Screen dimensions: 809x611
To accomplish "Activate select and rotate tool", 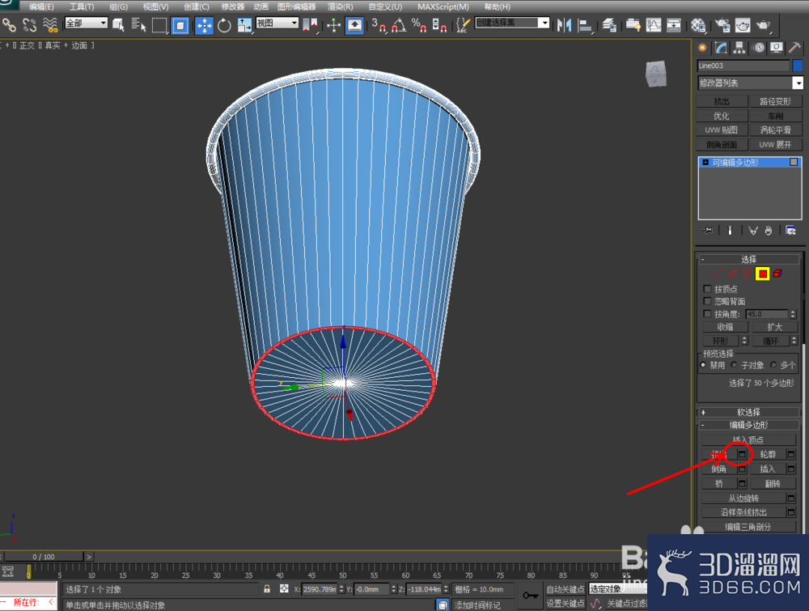I will [x=224, y=25].
